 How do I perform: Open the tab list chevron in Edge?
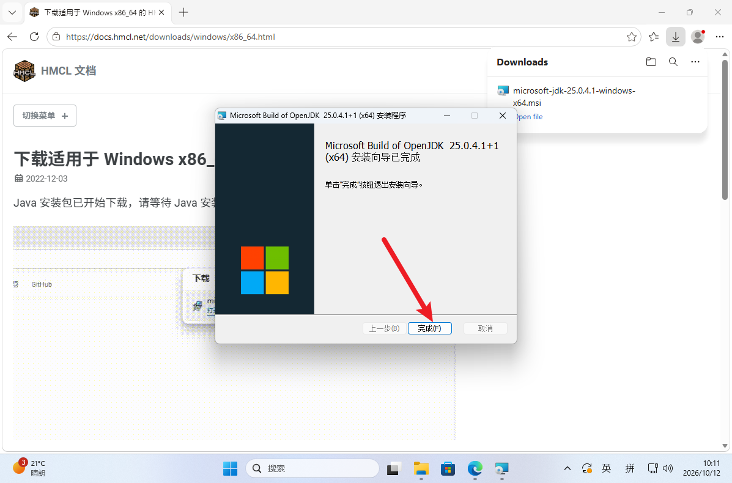pos(13,13)
